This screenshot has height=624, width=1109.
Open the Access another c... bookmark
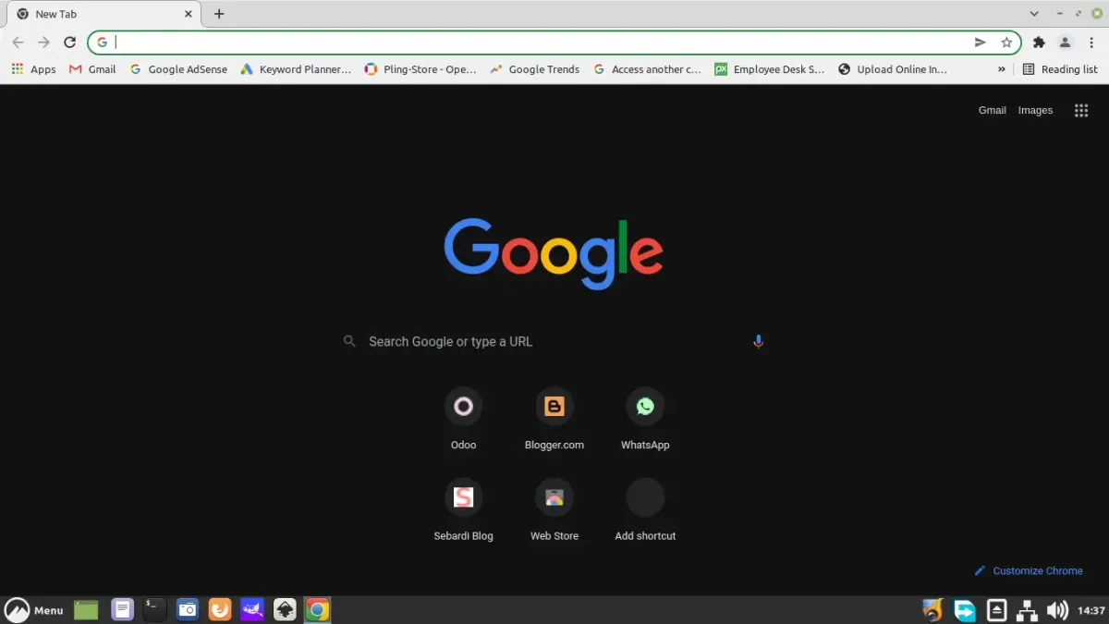point(648,69)
